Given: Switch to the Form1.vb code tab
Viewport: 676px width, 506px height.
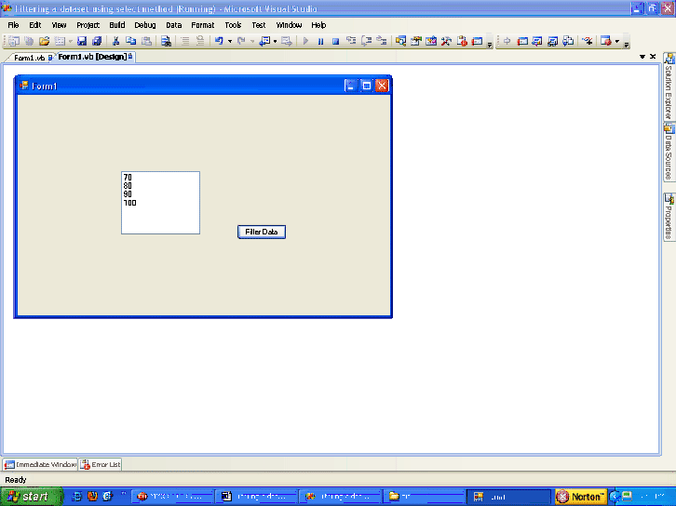Looking at the screenshot, I should (x=29, y=58).
